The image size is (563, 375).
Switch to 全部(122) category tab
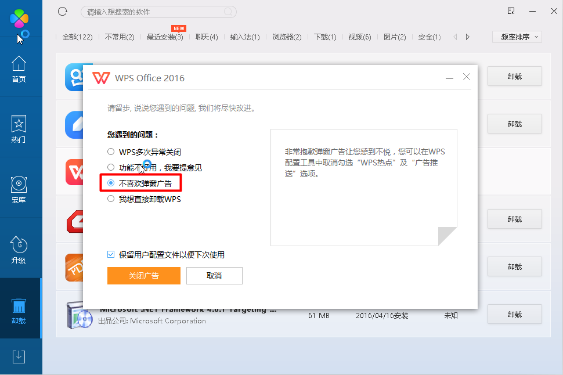coord(78,37)
